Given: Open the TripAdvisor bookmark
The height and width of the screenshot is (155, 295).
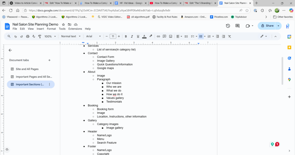Looking at the screenshot, I should point(239,17).
